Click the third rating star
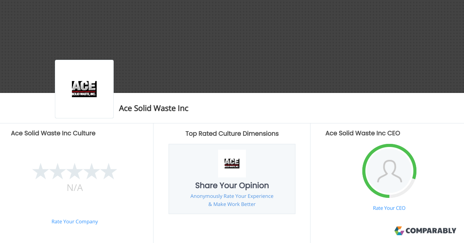This screenshot has width=464, height=243. [75, 172]
